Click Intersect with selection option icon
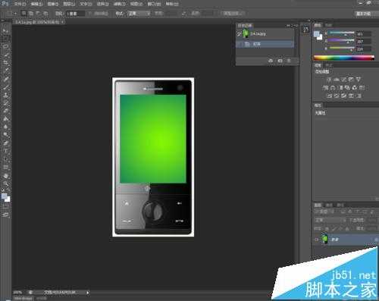Image resolution: width=379 pixels, height=301 pixels. click(x=45, y=13)
